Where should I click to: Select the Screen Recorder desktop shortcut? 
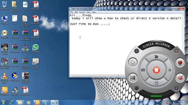(x=36, y=64)
